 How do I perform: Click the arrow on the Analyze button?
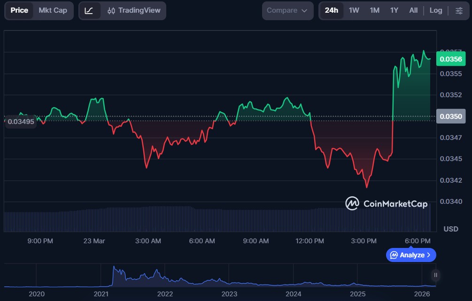428,255
